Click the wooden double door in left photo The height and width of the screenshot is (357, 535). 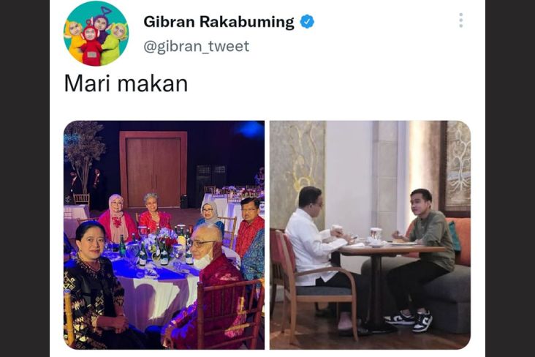point(153,169)
